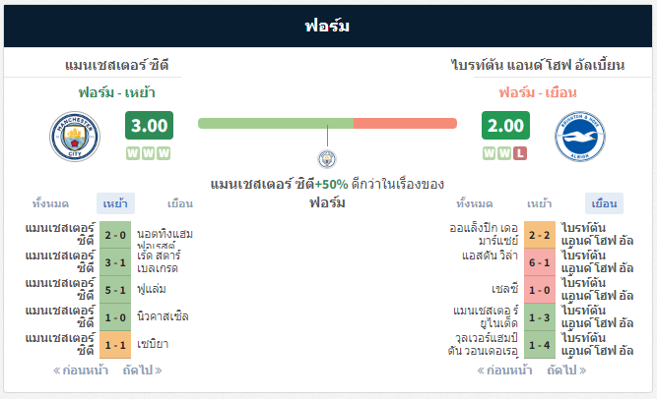
Task: Open the 5-1 score against ฟูแล่ม
Action: point(115,290)
